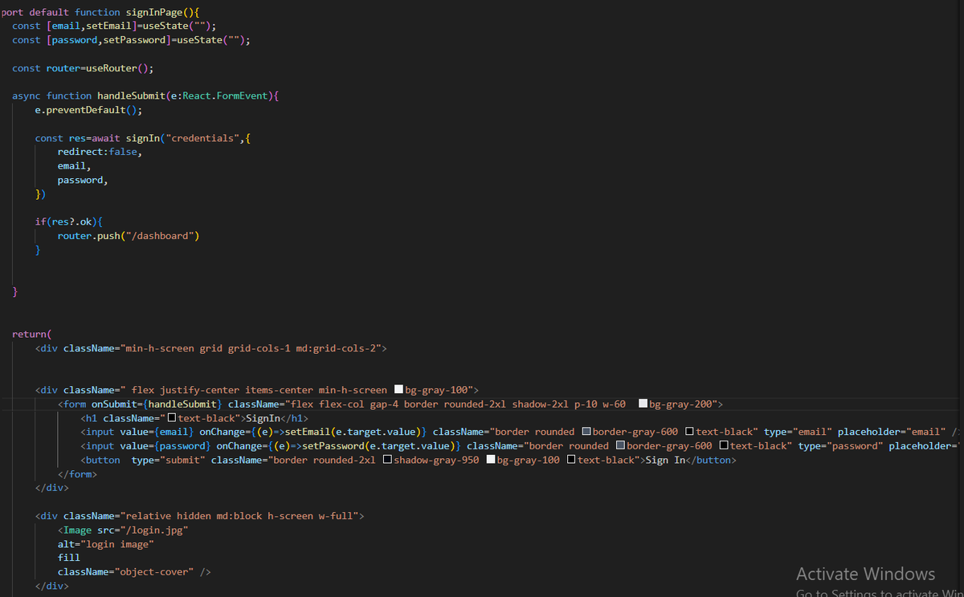Image resolution: width=964 pixels, height=597 pixels.
Task: Click the "min-h-screen grid grid-cols-1 md:grid-cols-2" className string
Action: (x=251, y=348)
